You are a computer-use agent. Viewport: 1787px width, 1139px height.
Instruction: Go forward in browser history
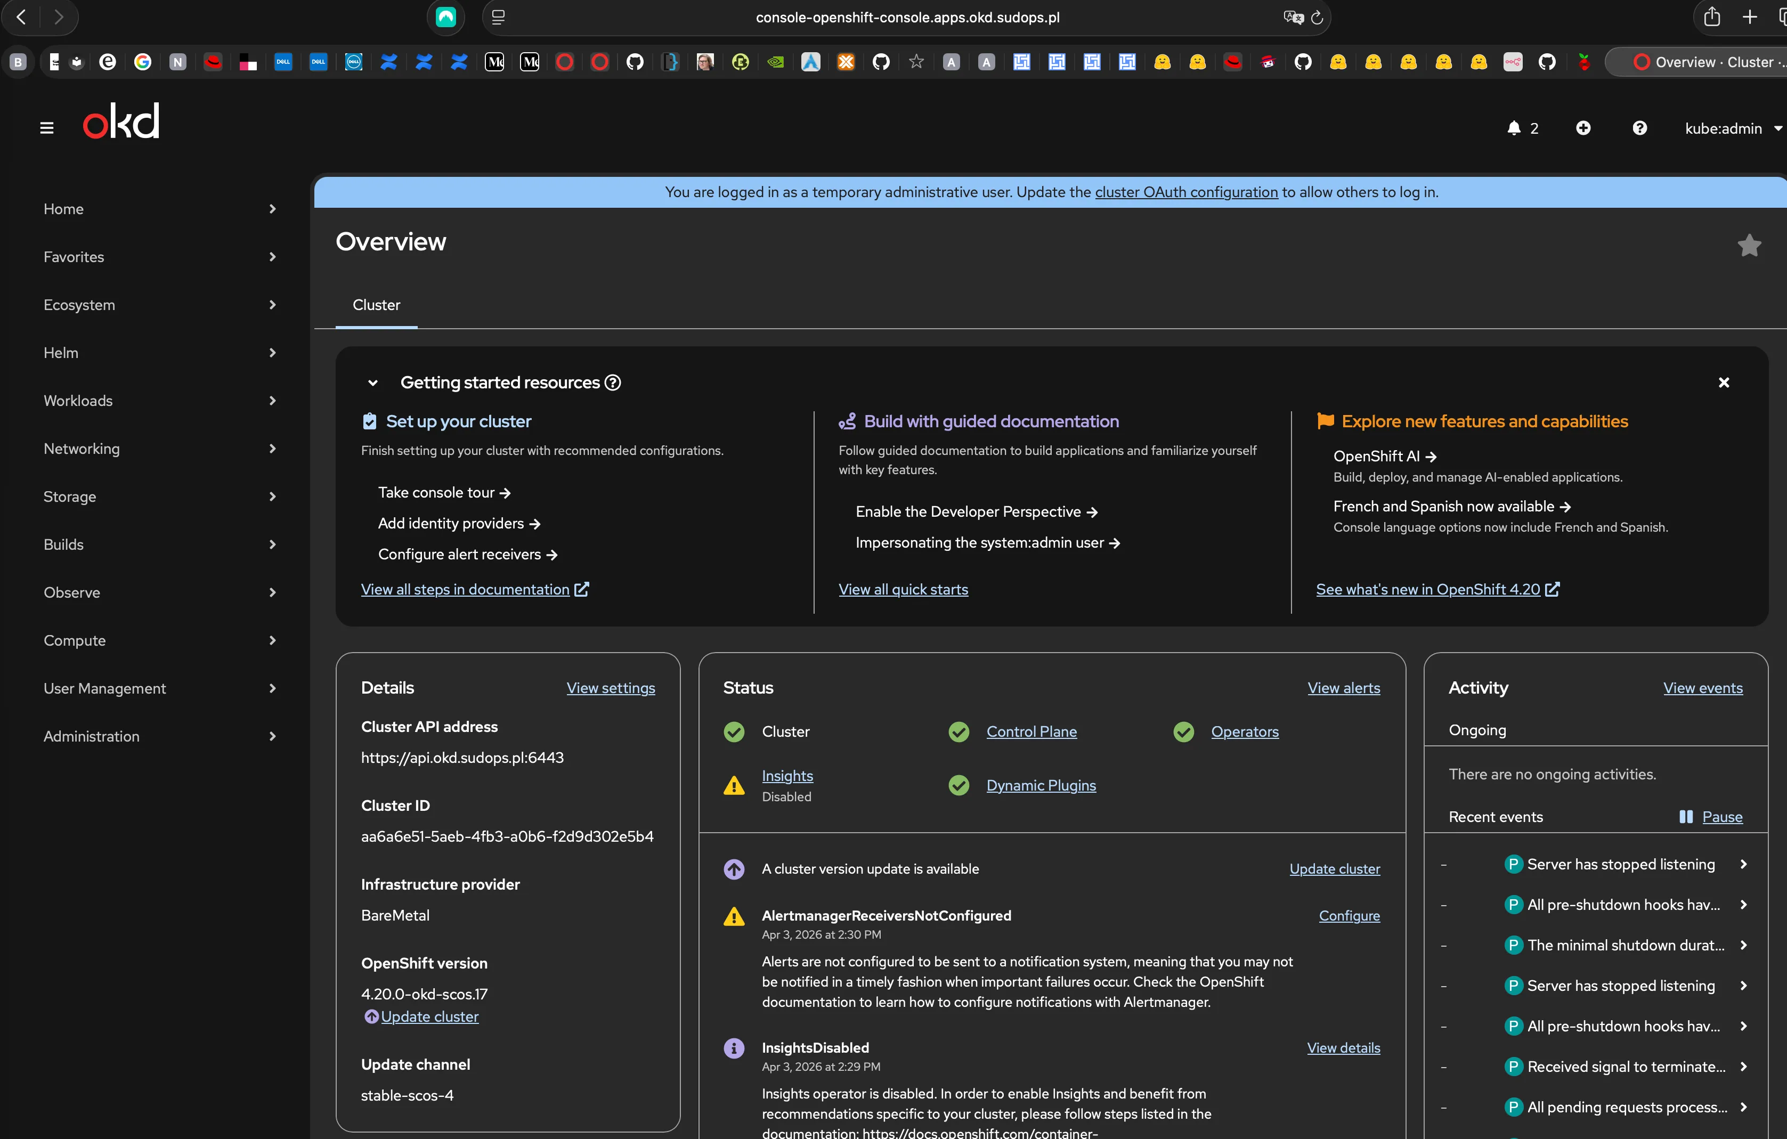59,17
